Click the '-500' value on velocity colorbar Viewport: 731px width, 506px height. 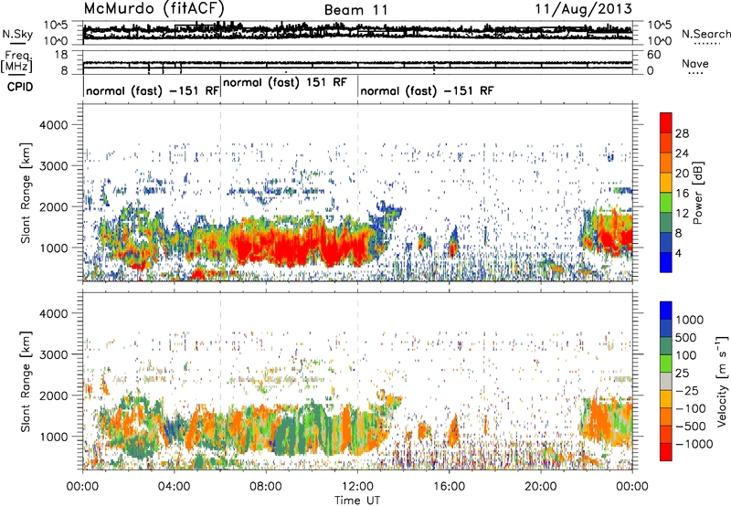coord(691,427)
